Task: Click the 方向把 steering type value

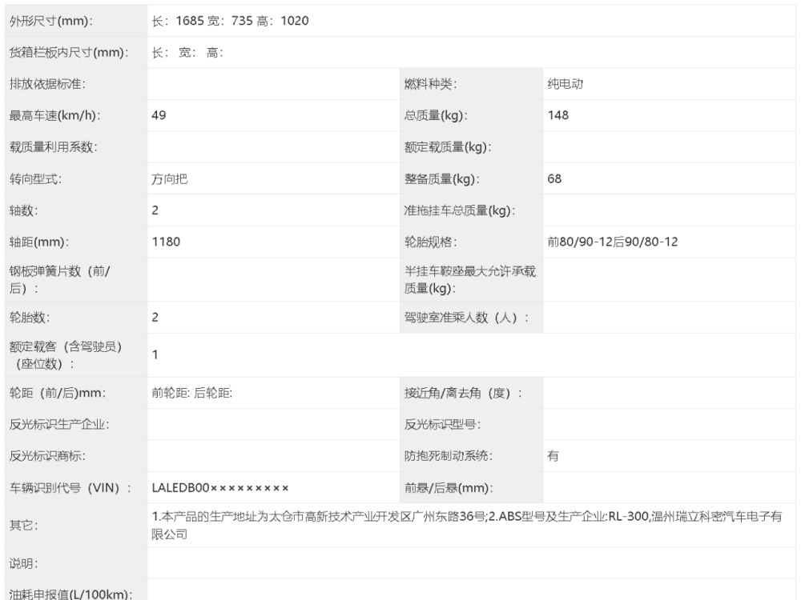Action: (x=170, y=179)
